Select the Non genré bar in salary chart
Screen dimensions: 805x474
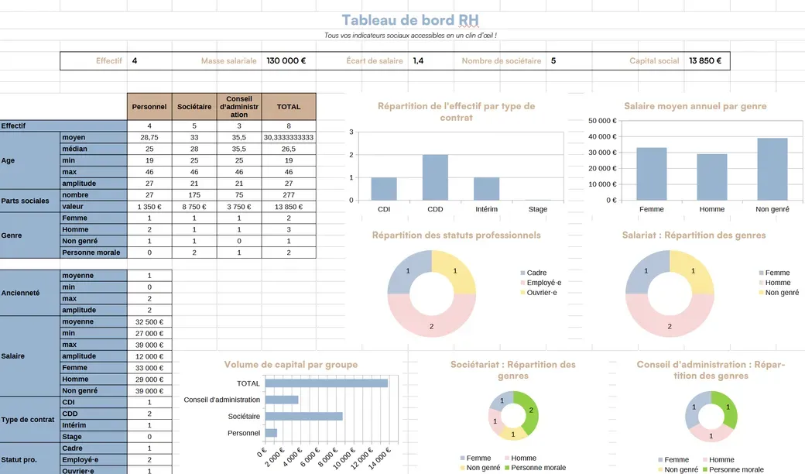772,170
